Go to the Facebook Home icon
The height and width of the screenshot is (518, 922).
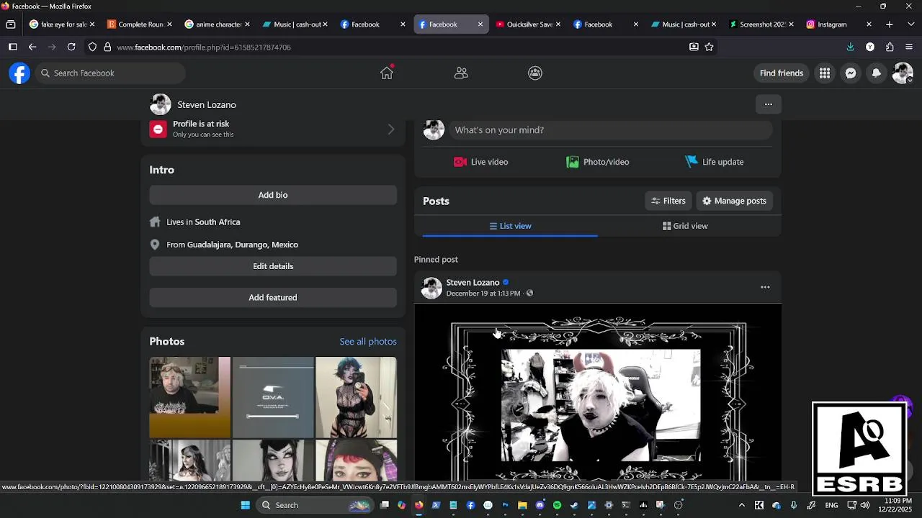[x=387, y=73]
